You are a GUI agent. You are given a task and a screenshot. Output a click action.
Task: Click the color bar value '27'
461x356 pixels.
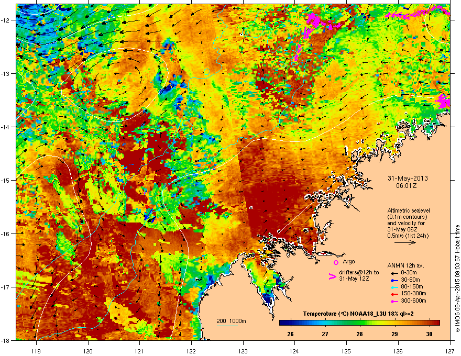pos(325,334)
